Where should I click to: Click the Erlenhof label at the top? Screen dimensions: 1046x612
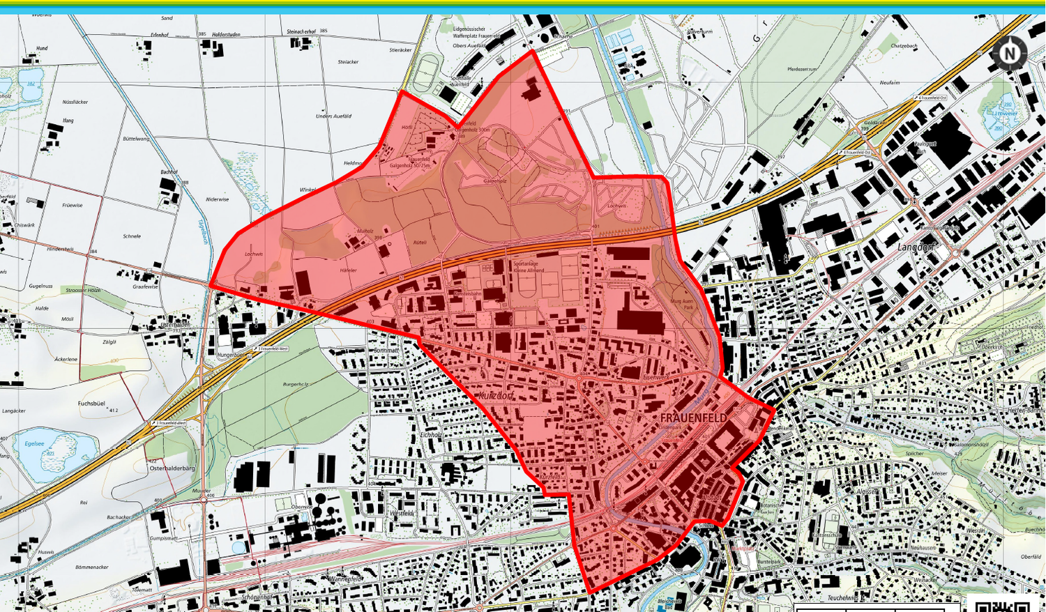tap(160, 35)
